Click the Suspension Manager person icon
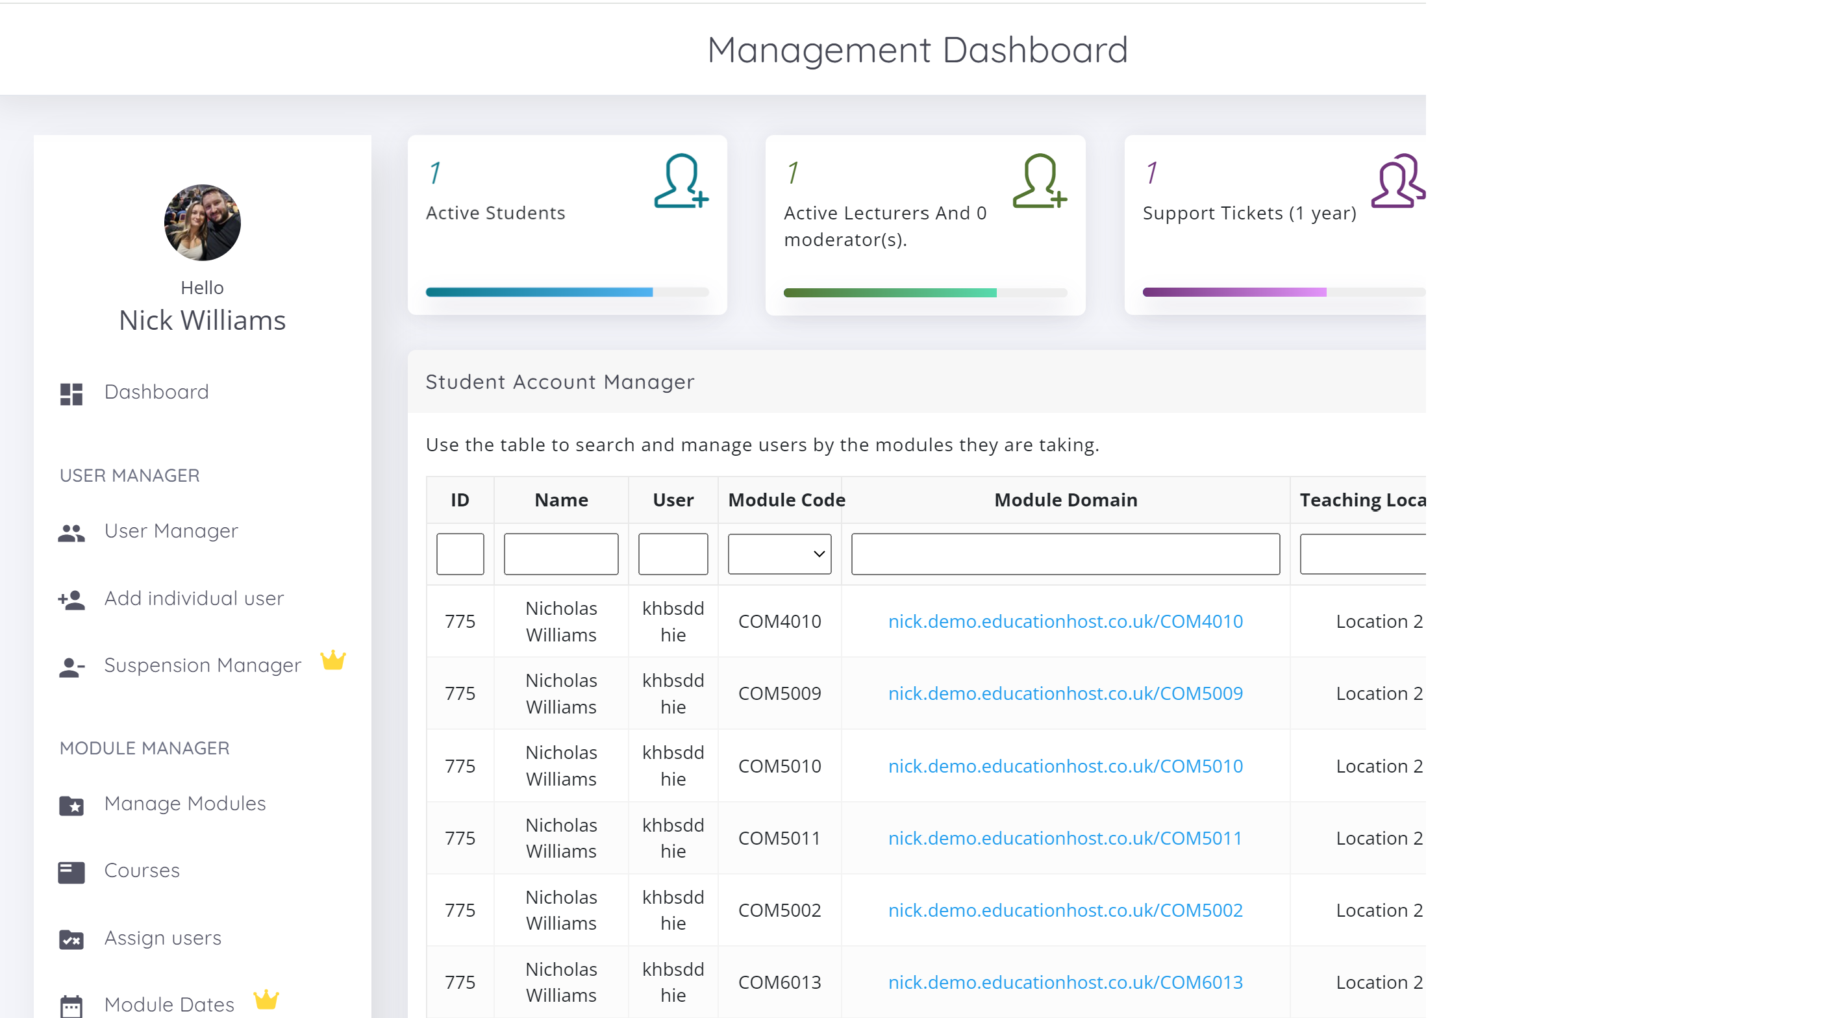 click(x=71, y=667)
